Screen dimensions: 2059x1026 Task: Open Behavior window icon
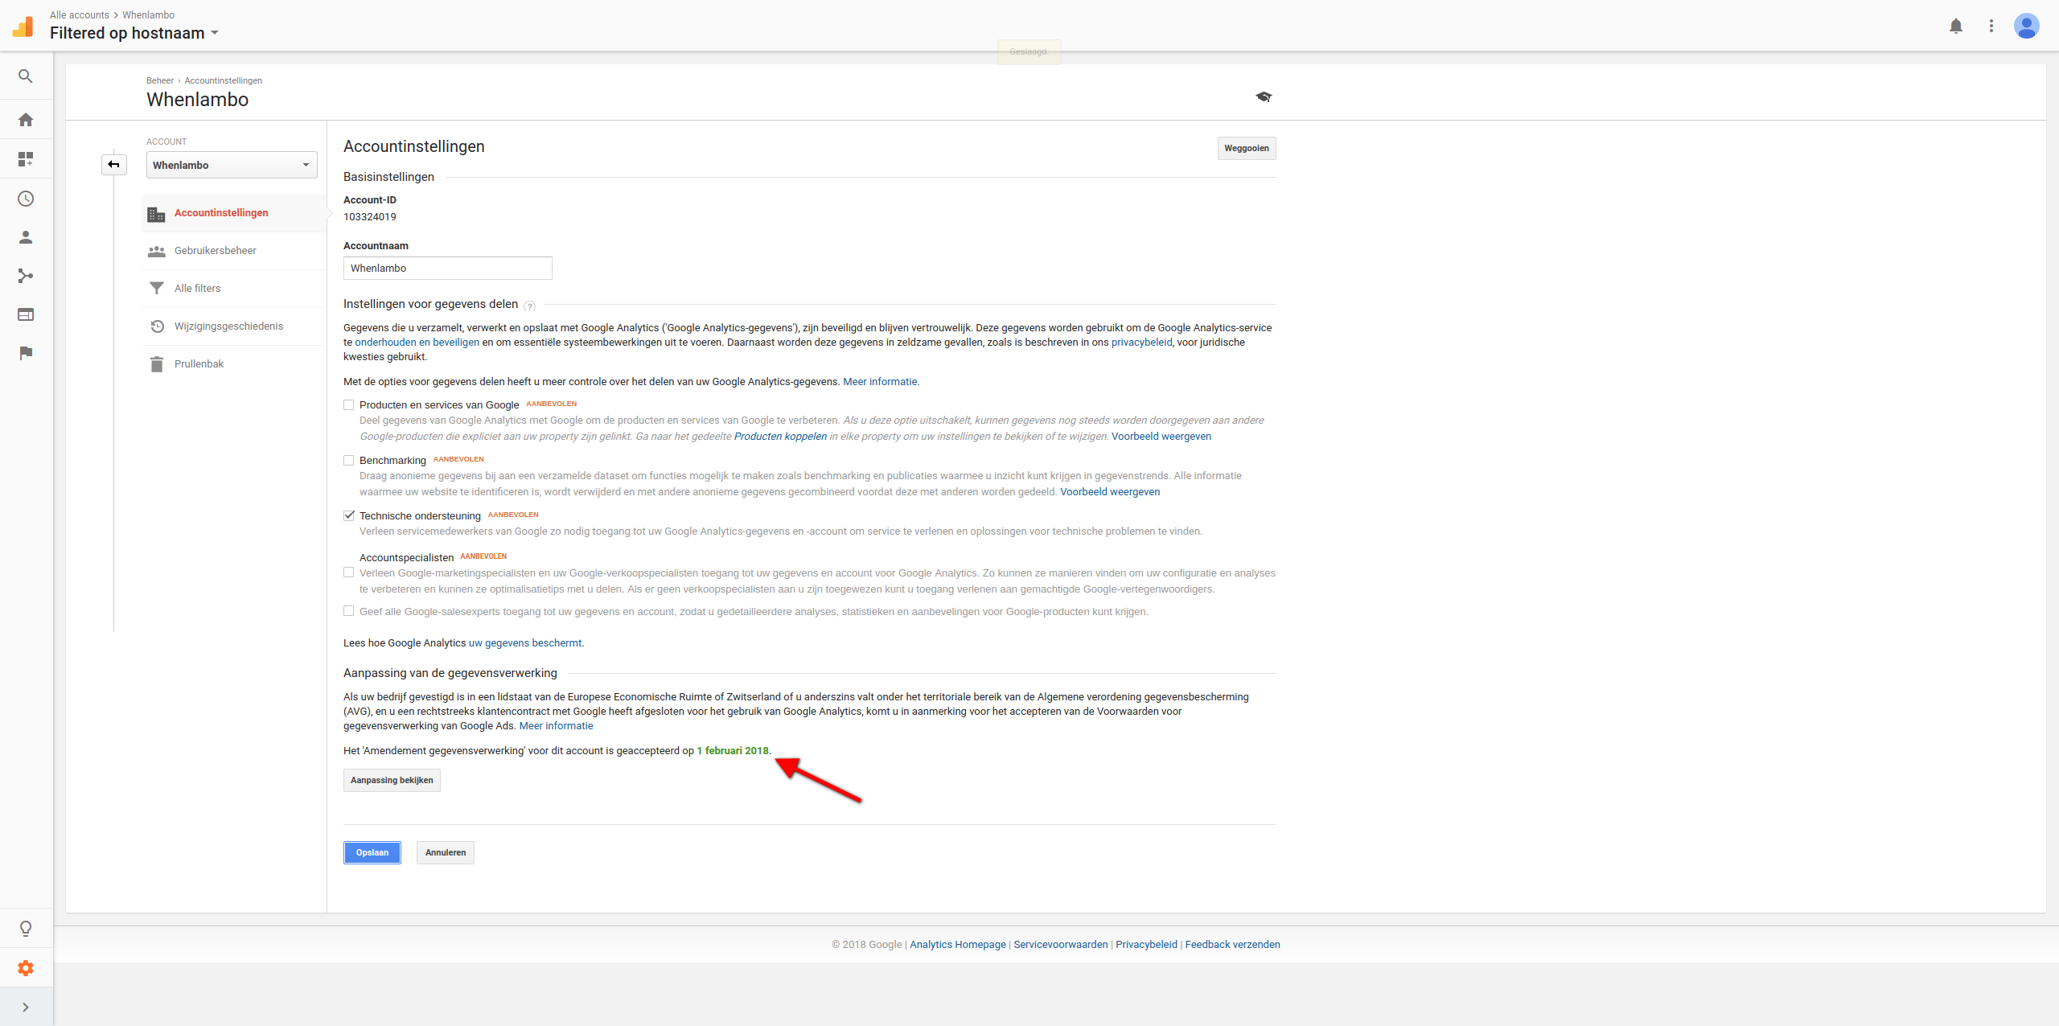[x=26, y=314]
